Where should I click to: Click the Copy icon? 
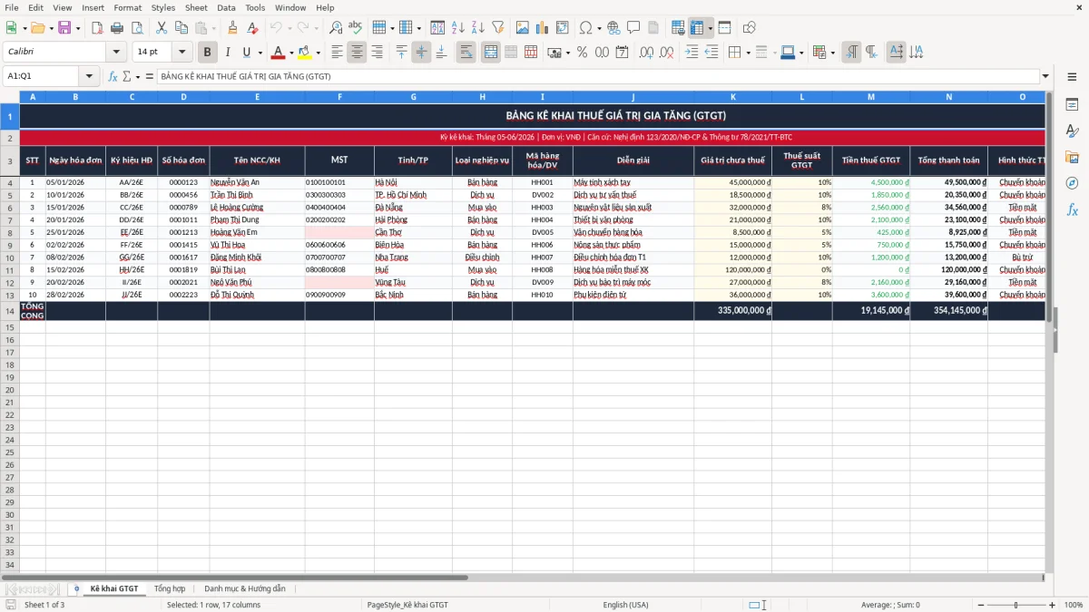181,28
